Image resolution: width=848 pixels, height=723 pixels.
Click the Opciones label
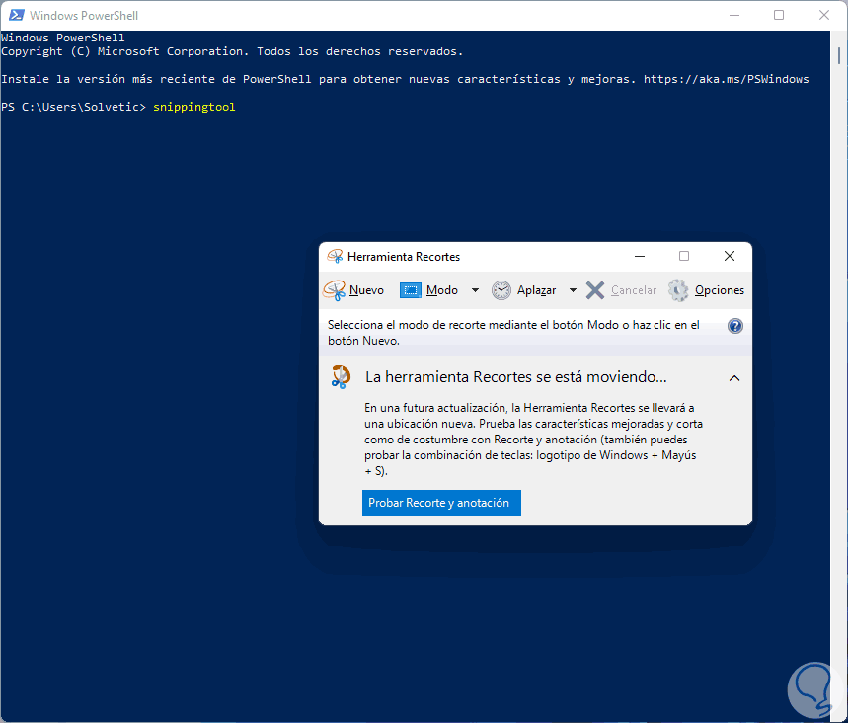pyautogui.click(x=720, y=290)
